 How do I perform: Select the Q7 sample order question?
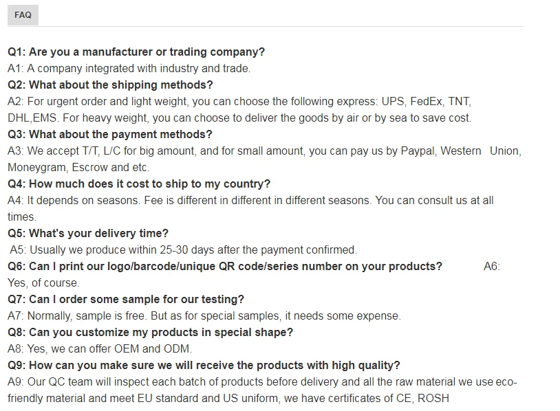point(126,299)
